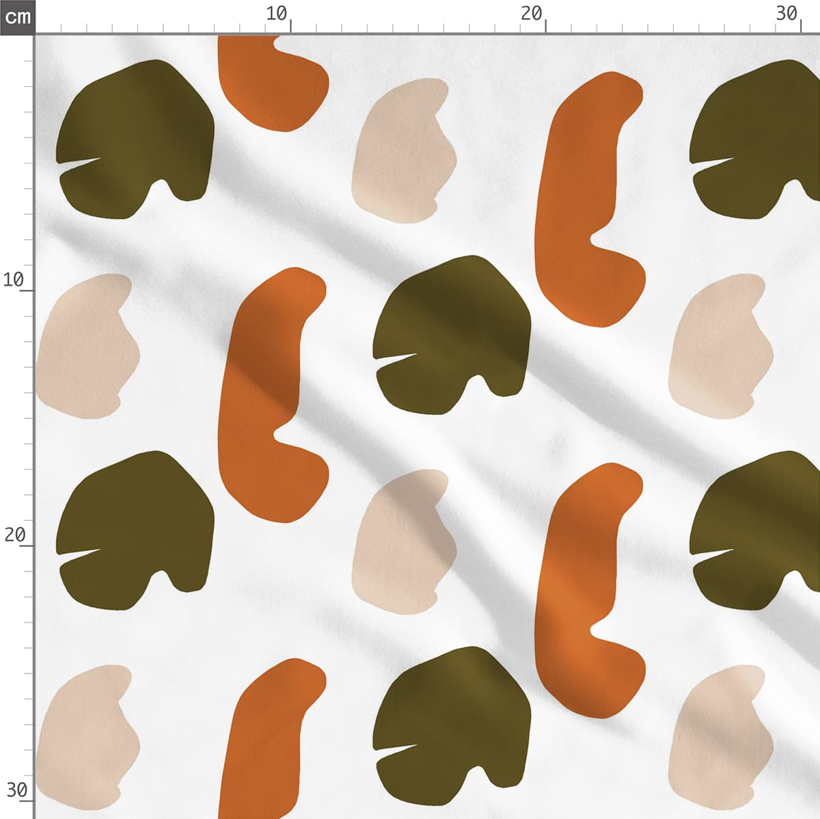Click the 30 mark on the horizontal ruler
This screenshot has width=820, height=819.
point(787,13)
